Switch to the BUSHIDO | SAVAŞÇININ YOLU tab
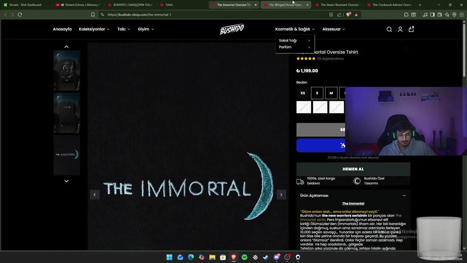467x263 pixels. [x=130, y=5]
